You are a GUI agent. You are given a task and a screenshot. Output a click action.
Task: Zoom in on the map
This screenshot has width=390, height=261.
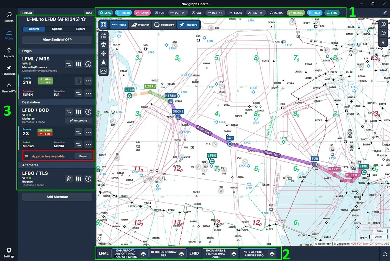(x=383, y=25)
